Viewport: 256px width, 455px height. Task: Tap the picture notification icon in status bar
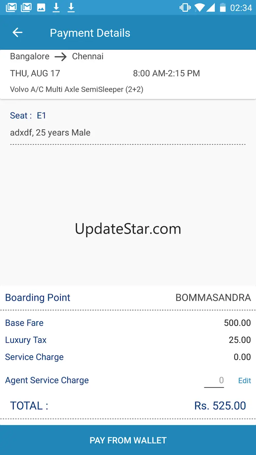41,8
